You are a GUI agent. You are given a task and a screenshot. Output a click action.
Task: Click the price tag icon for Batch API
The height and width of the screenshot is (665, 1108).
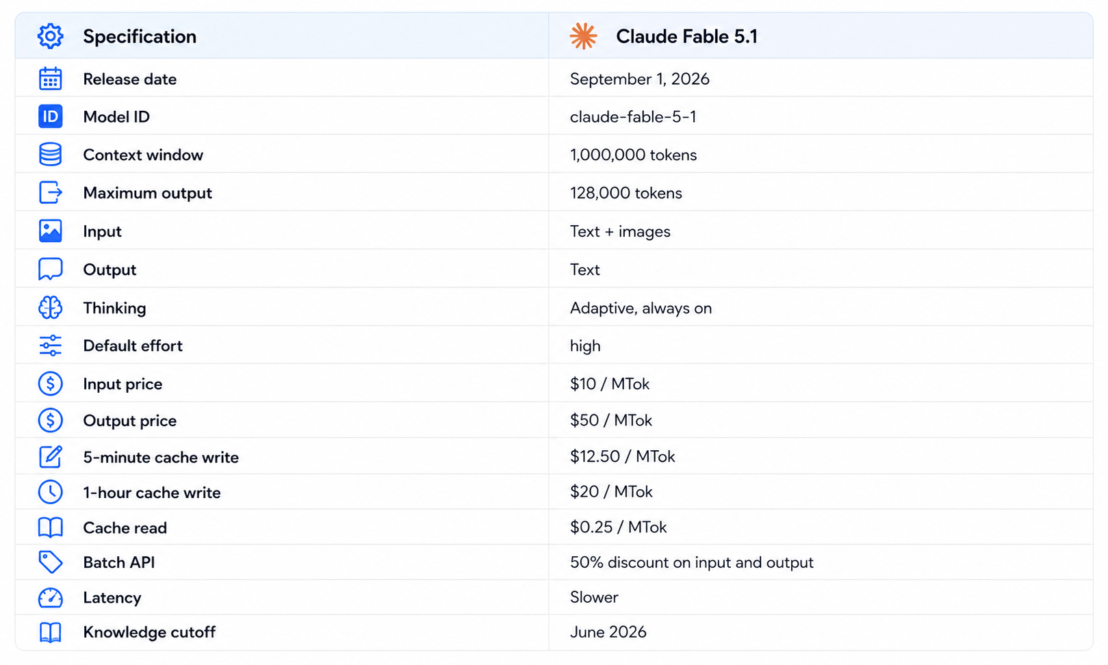tap(50, 562)
